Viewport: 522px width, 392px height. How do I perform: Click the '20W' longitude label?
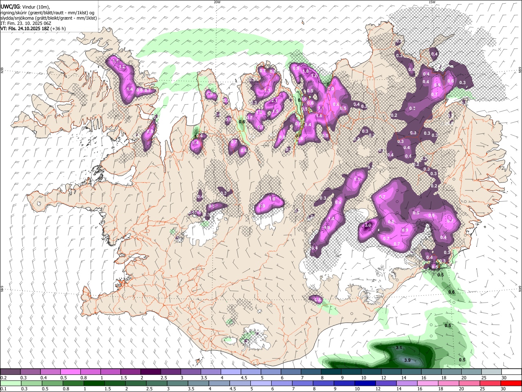[217, 2]
